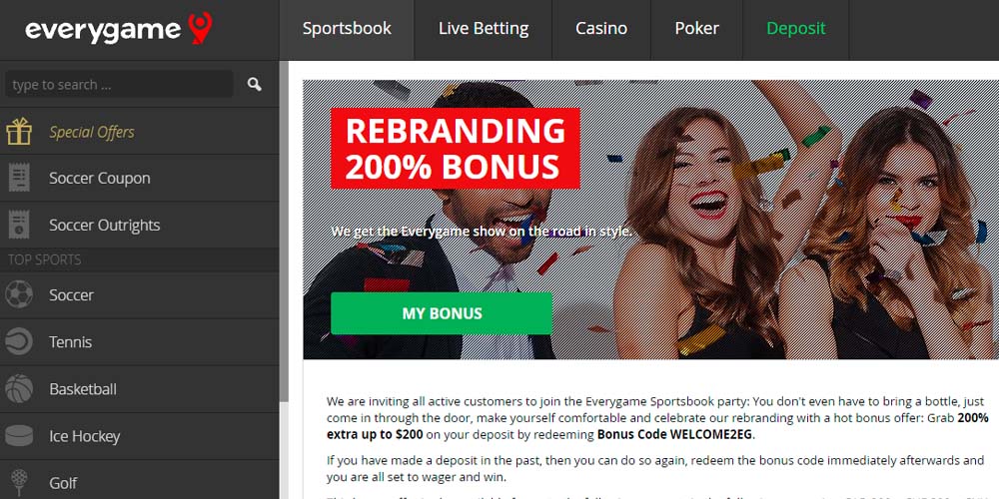The width and height of the screenshot is (999, 499).
Task: Click the soccer ball icon
Action: pyautogui.click(x=19, y=294)
